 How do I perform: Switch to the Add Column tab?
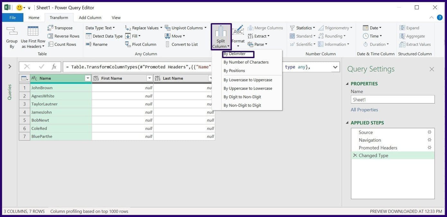pos(90,18)
